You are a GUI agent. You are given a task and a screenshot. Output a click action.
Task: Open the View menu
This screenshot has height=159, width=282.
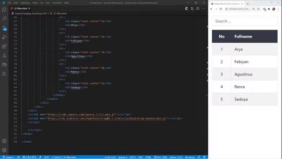(35, 3)
